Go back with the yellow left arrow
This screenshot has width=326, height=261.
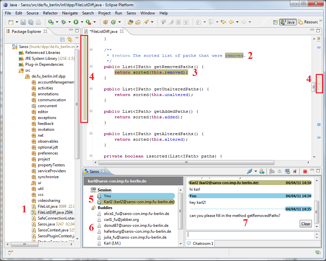pyautogui.click(x=231, y=22)
